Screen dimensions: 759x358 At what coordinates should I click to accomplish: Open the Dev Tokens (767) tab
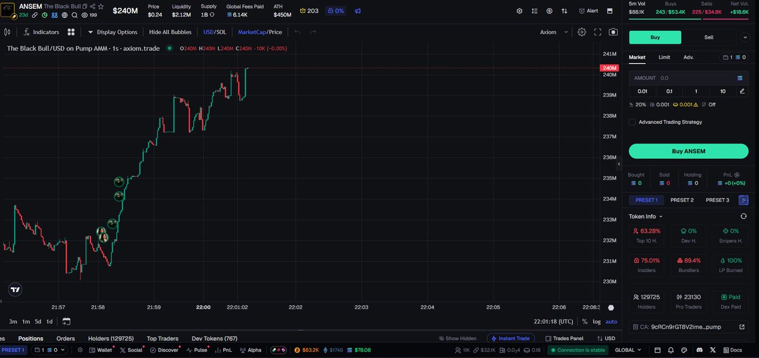pos(214,338)
